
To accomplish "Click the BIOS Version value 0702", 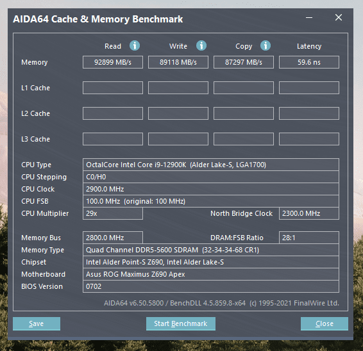I will (x=211, y=286).
